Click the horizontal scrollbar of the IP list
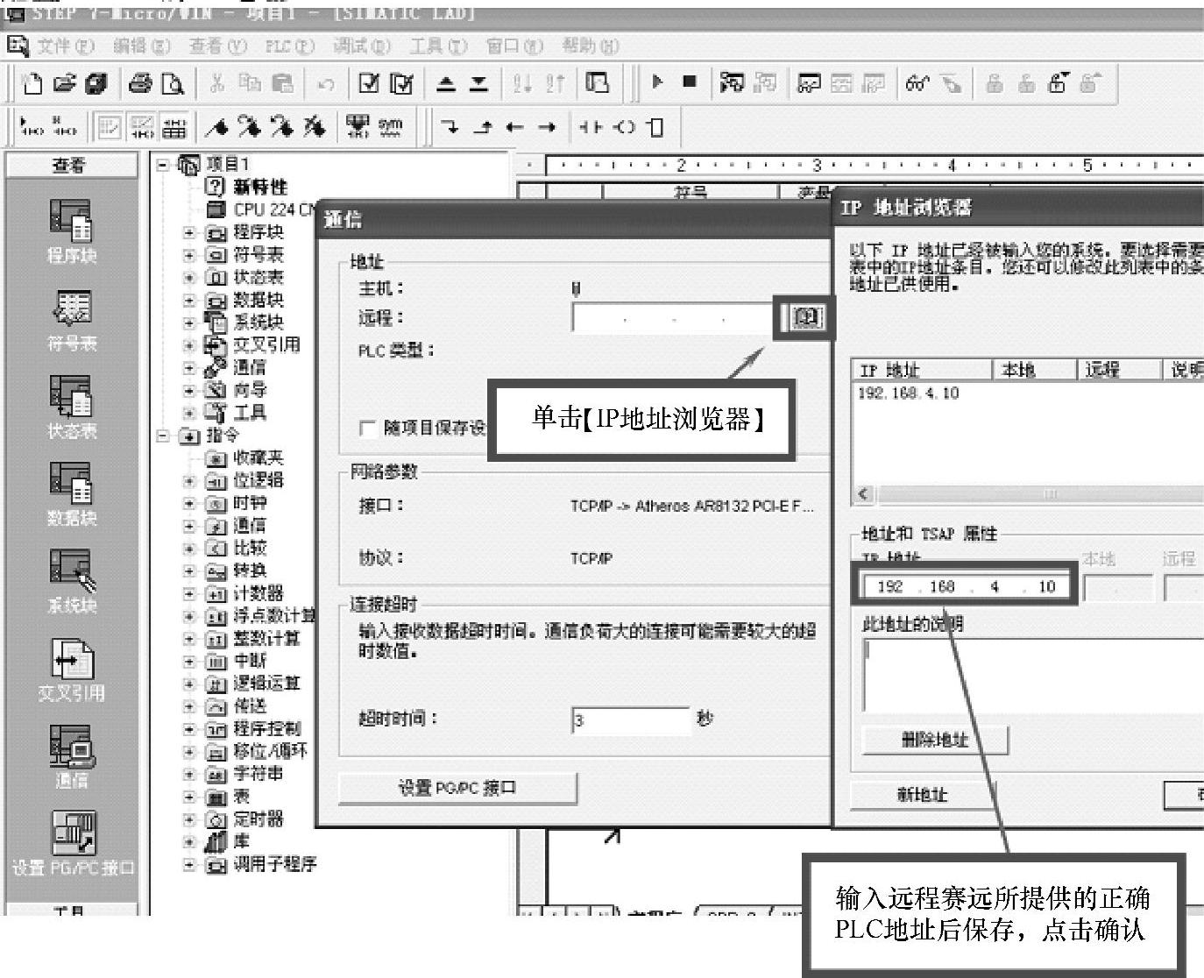Screen dimensions: 1204x978 1039,494
